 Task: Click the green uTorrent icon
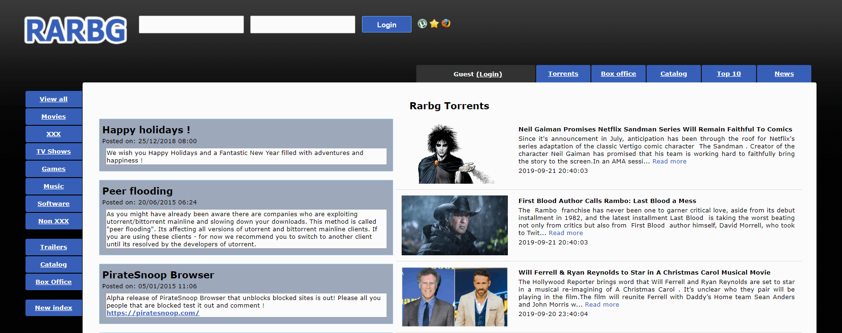pos(422,24)
